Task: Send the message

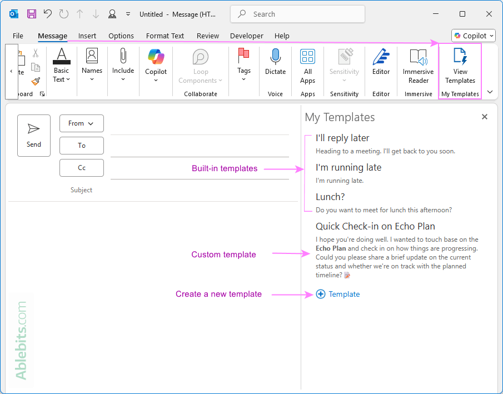Action: tap(34, 136)
